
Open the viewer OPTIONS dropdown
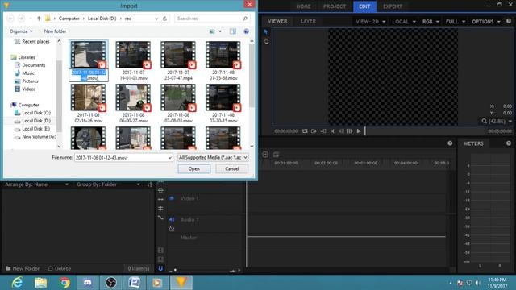[486, 22]
